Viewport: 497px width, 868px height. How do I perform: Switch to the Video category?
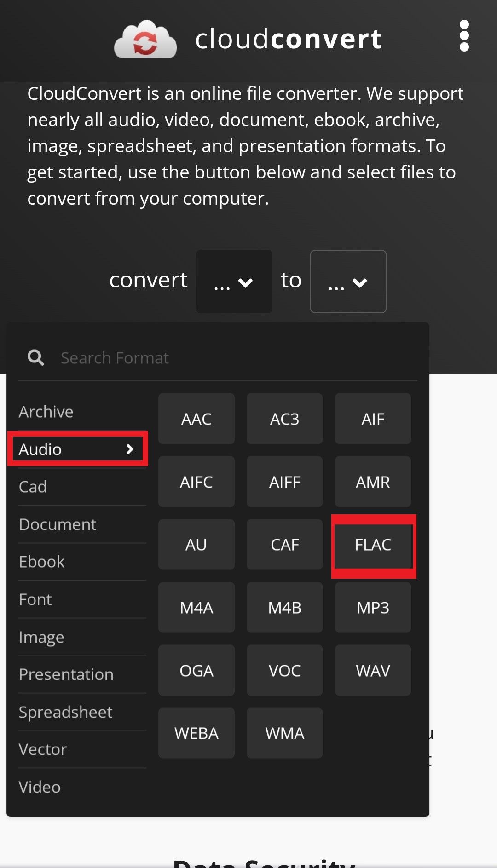pyautogui.click(x=40, y=787)
